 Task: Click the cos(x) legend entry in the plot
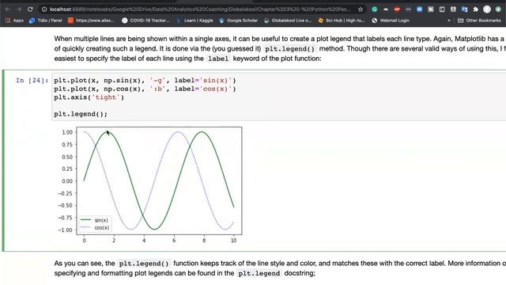point(95,228)
